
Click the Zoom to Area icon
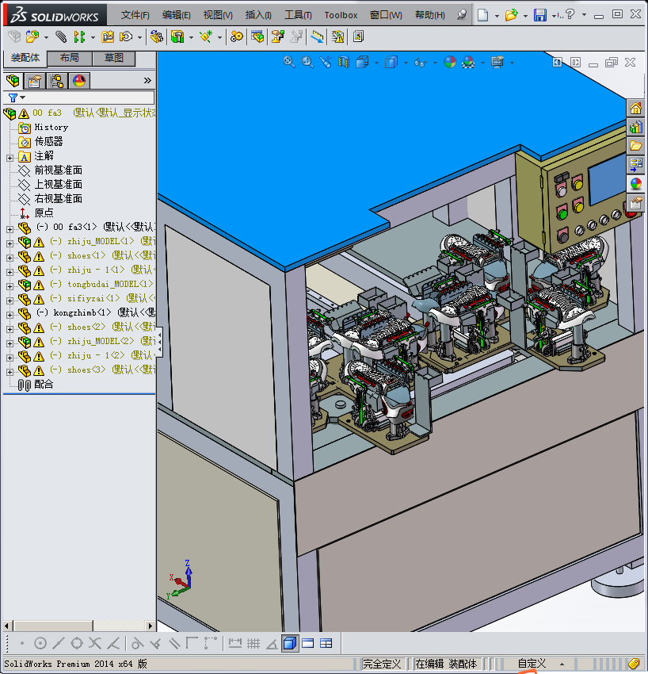(x=307, y=63)
